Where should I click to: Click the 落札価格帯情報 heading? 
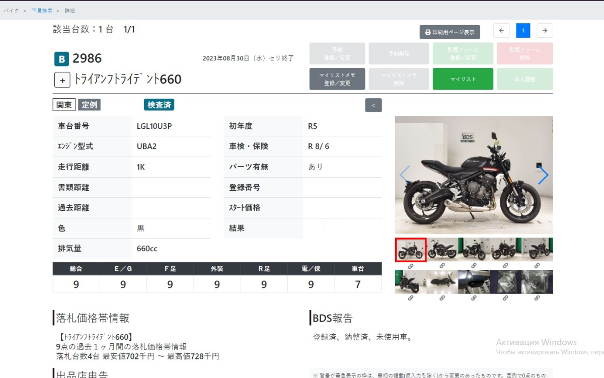point(93,318)
